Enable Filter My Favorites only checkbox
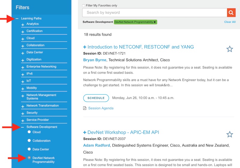Screen dimensions: 240x168 tap(84, 6)
